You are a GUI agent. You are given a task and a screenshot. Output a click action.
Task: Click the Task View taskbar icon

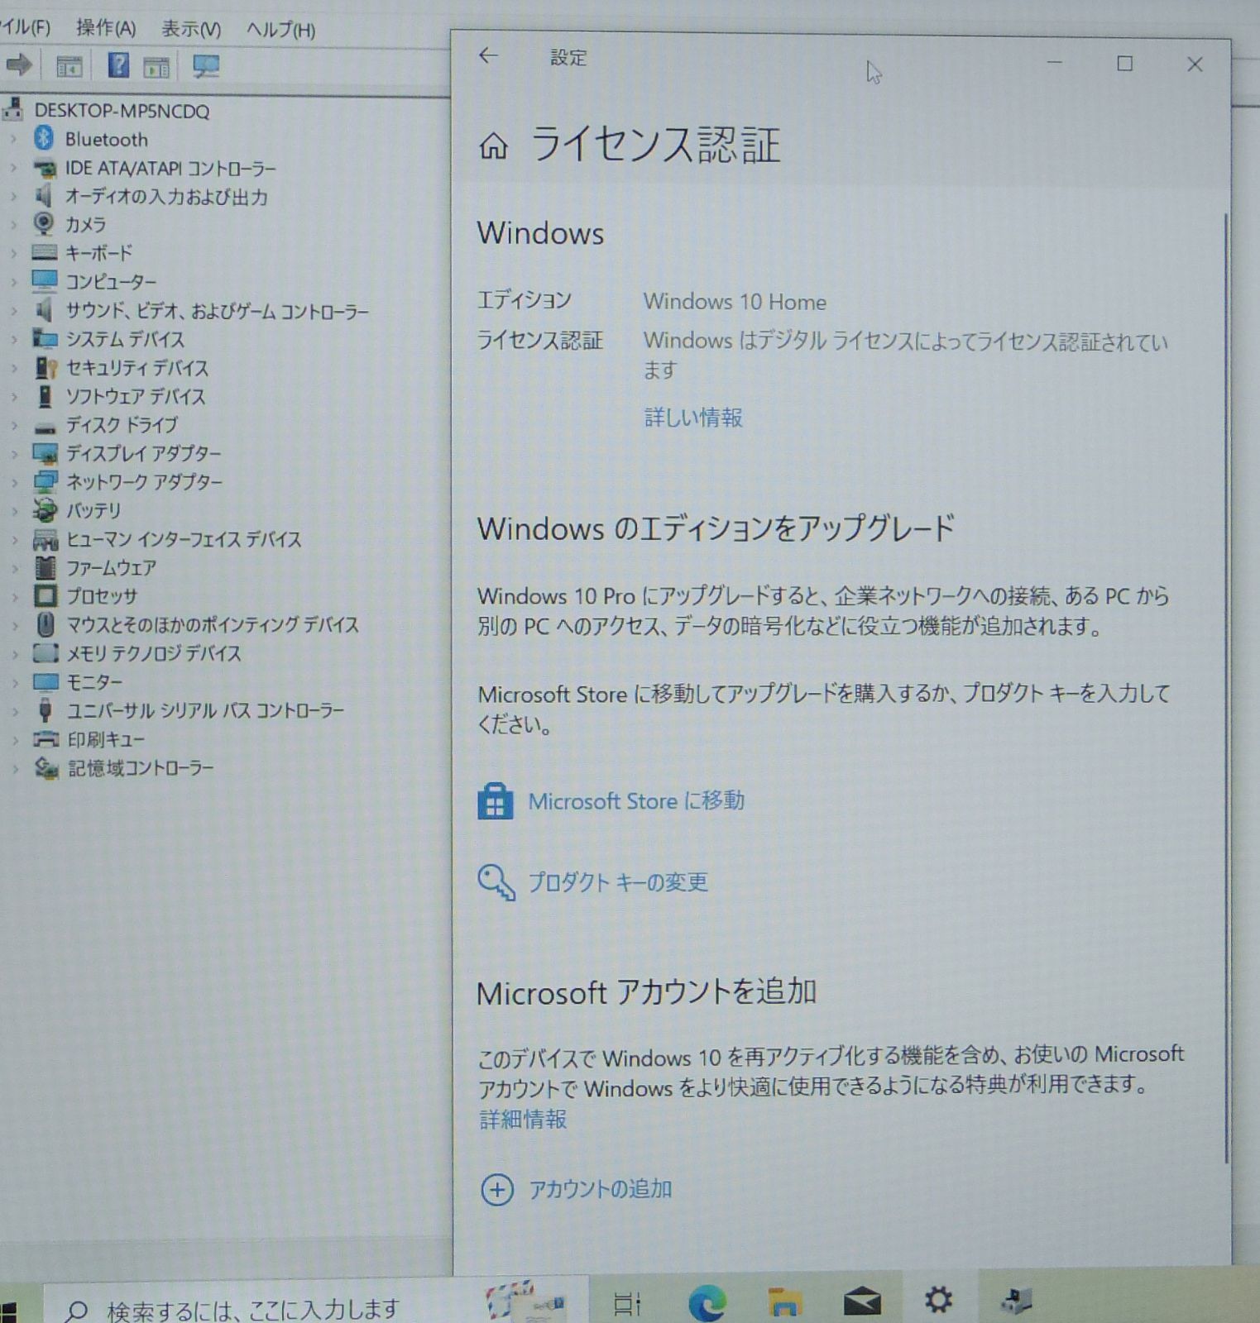(627, 1304)
